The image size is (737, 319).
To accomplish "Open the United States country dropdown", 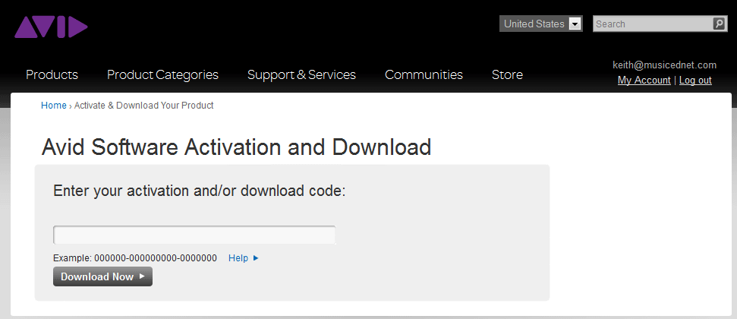I will [x=540, y=24].
